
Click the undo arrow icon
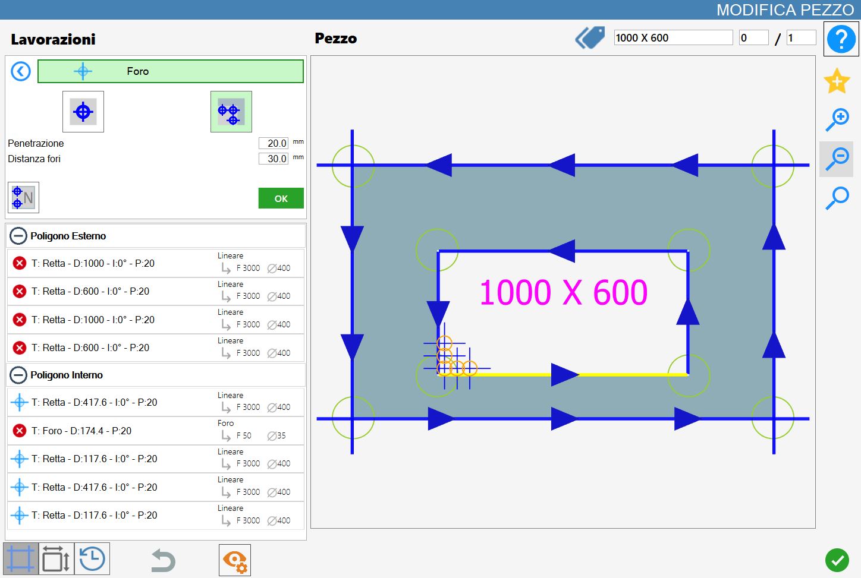coord(163,560)
